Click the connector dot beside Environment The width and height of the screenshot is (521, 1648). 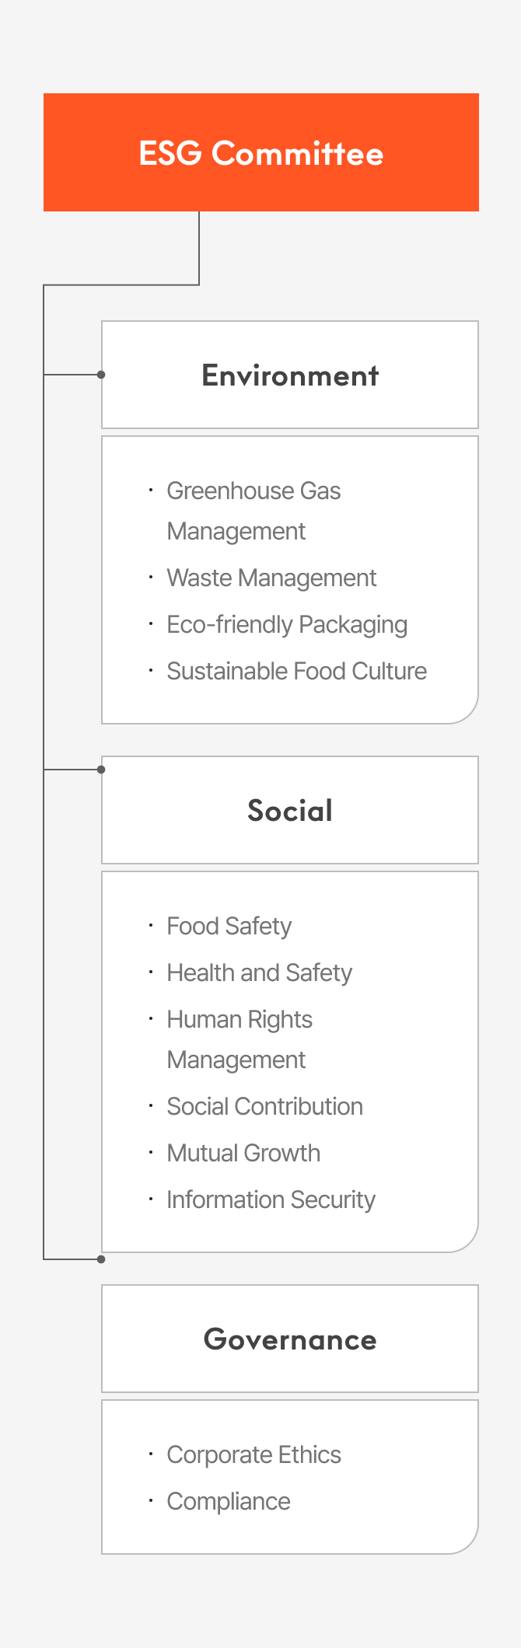[x=101, y=375]
